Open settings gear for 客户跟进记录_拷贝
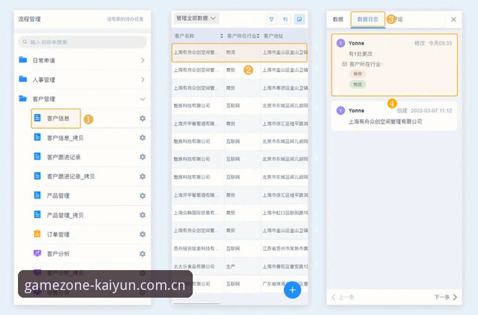Viewport: 478px width, 315px height. pyautogui.click(x=143, y=176)
